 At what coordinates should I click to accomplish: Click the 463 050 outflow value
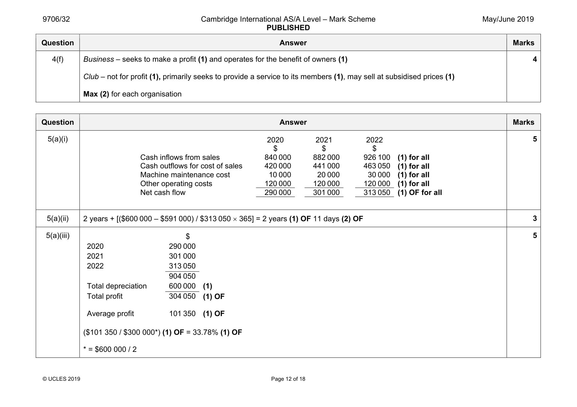coord(377,166)
